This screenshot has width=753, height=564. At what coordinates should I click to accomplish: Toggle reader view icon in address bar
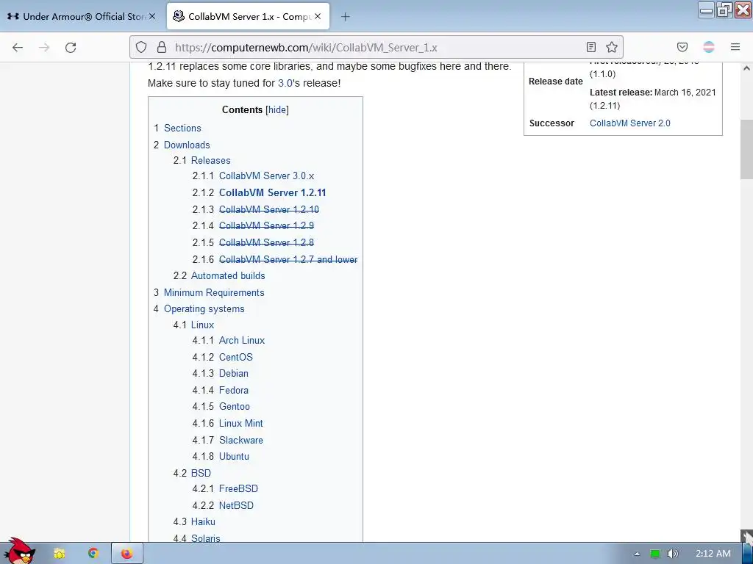click(591, 47)
